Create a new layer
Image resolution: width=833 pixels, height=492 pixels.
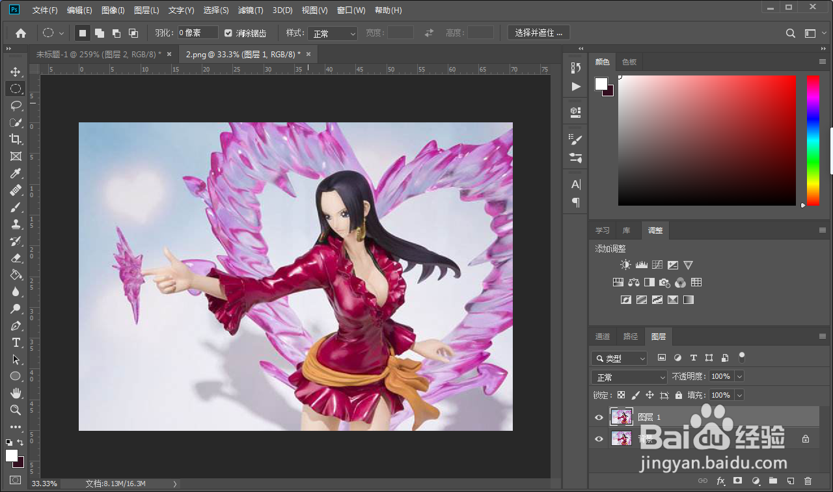point(791,481)
